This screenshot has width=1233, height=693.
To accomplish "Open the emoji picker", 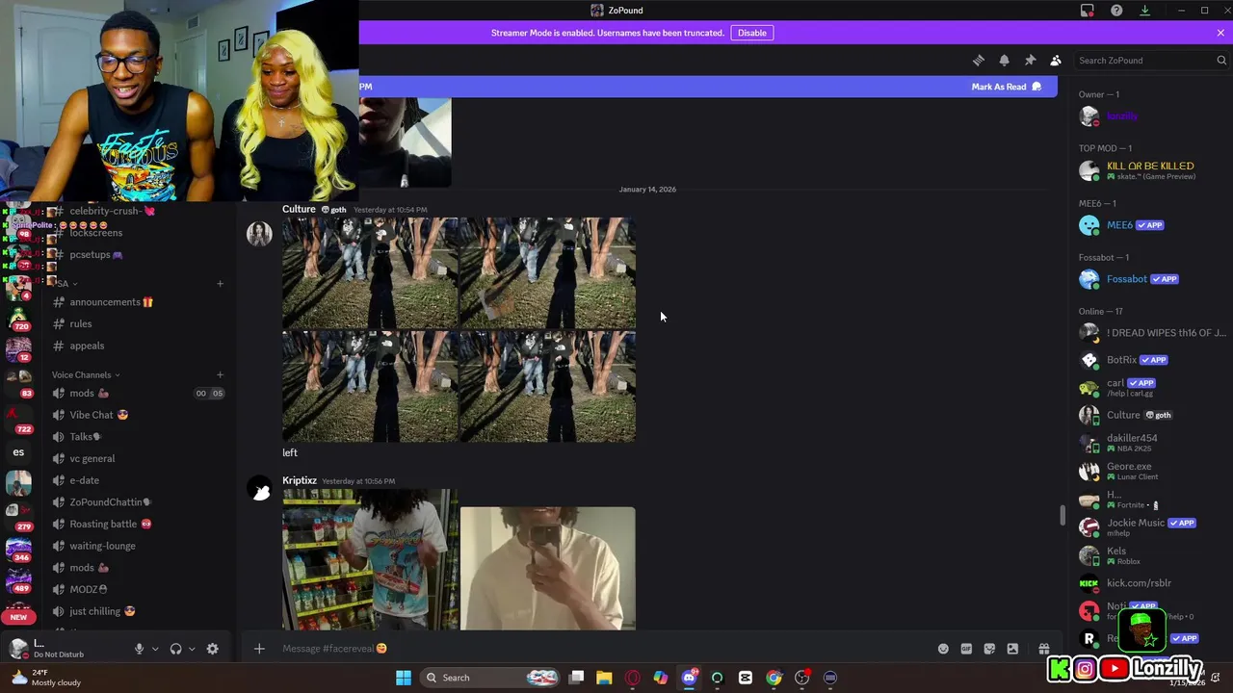I will click(x=943, y=649).
